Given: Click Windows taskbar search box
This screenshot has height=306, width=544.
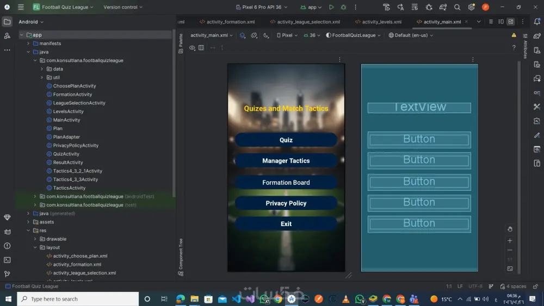Looking at the screenshot, I should tap(78, 299).
